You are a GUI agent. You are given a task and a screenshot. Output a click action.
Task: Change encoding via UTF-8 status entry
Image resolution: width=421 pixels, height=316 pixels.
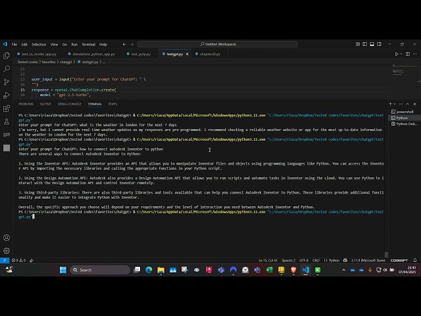coord(304,261)
